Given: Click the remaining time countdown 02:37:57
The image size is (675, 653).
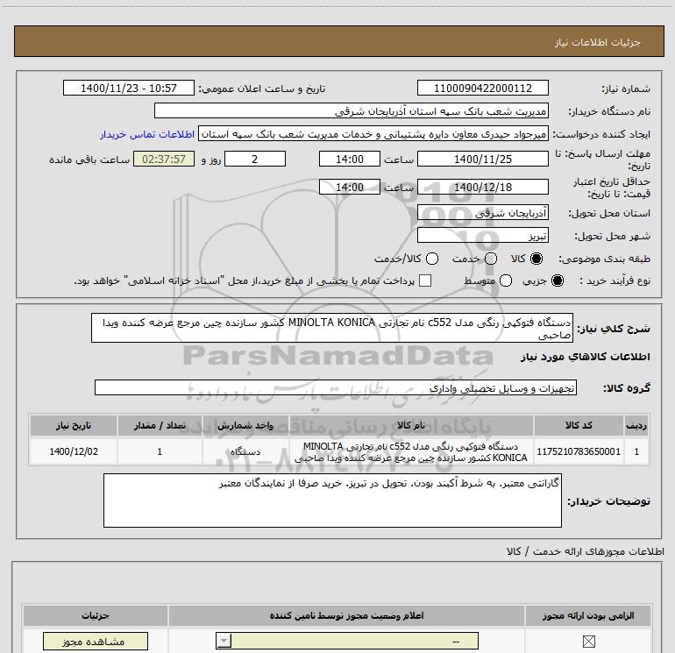Looking at the screenshot, I should pyautogui.click(x=164, y=160).
